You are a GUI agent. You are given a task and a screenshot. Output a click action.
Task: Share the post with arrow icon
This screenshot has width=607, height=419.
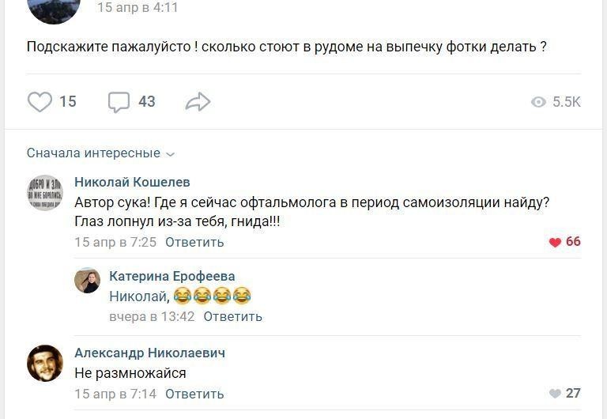(198, 102)
